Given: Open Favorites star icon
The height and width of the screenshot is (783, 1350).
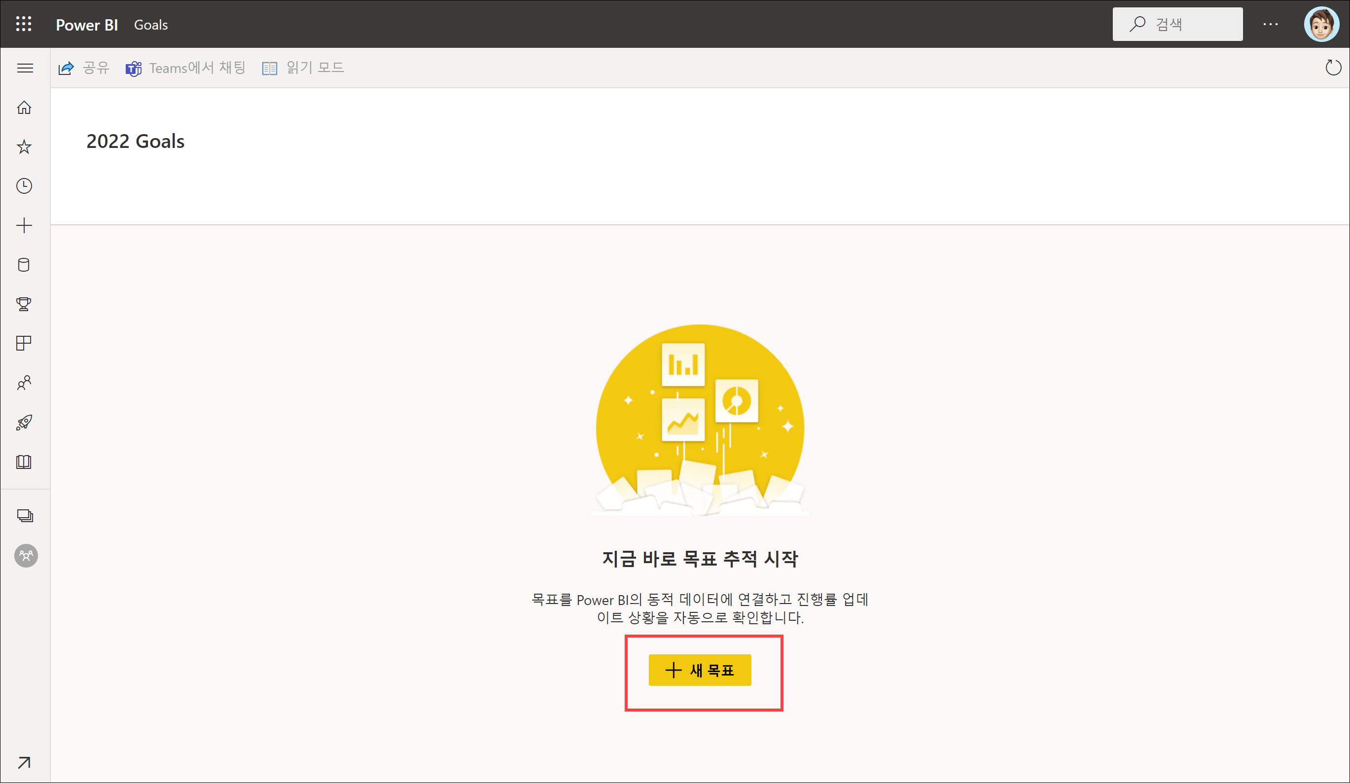Looking at the screenshot, I should [24, 147].
